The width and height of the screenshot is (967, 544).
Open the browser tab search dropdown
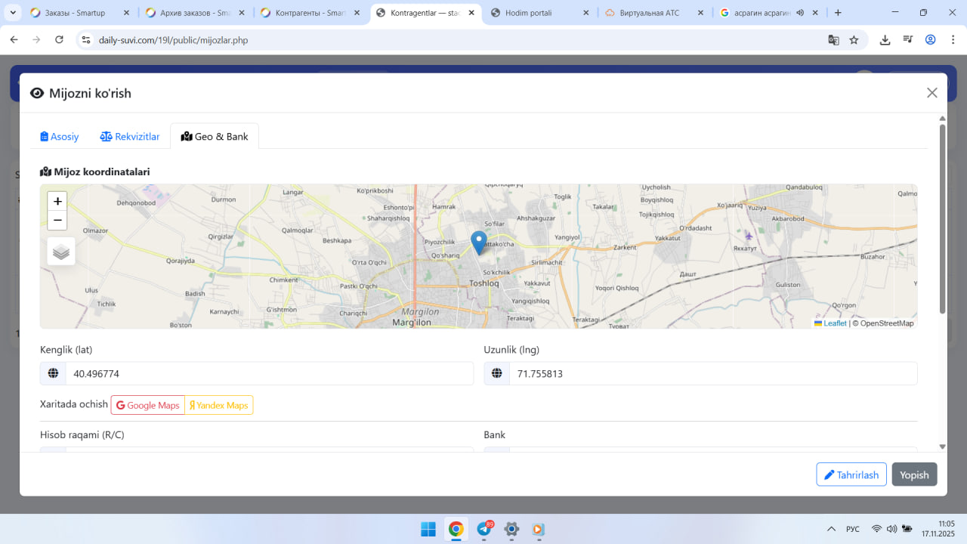click(x=13, y=13)
